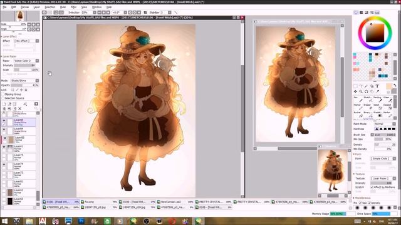Click the main canvas vertical scrollbar
This screenshot has height=225, width=401.
click(x=242, y=109)
